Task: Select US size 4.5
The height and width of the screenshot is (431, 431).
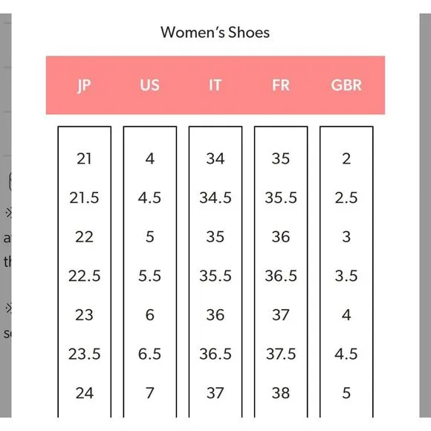Action: tap(149, 198)
